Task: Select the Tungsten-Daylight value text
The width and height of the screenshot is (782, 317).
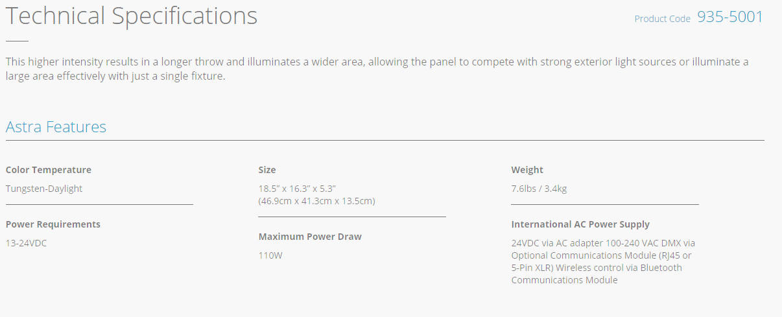Action: coord(44,189)
